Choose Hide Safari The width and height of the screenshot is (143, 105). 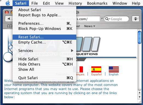coord(44,59)
